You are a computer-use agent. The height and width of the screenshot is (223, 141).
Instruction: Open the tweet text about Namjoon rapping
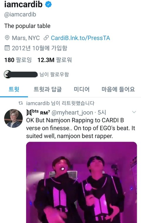[x=80, y=128]
